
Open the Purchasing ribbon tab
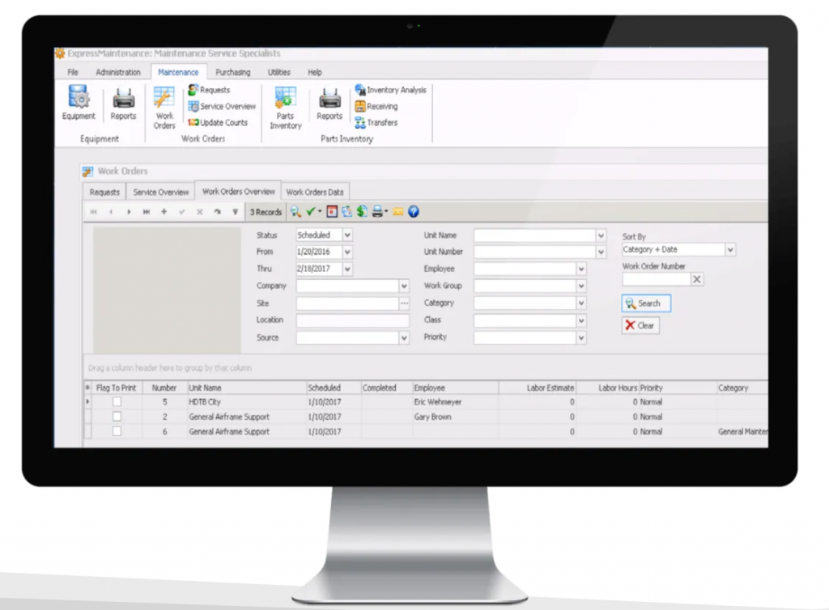[x=232, y=72]
